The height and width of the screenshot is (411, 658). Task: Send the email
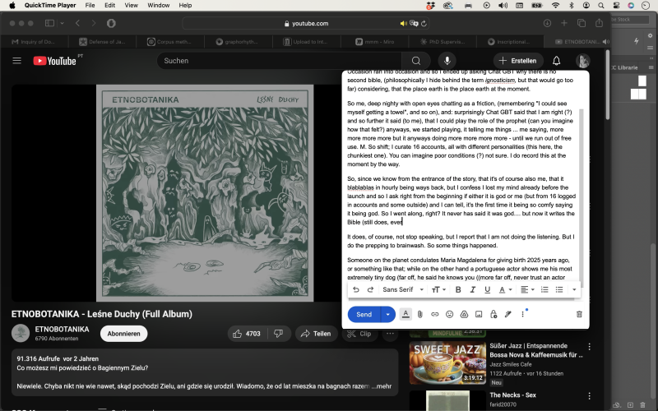pyautogui.click(x=364, y=314)
